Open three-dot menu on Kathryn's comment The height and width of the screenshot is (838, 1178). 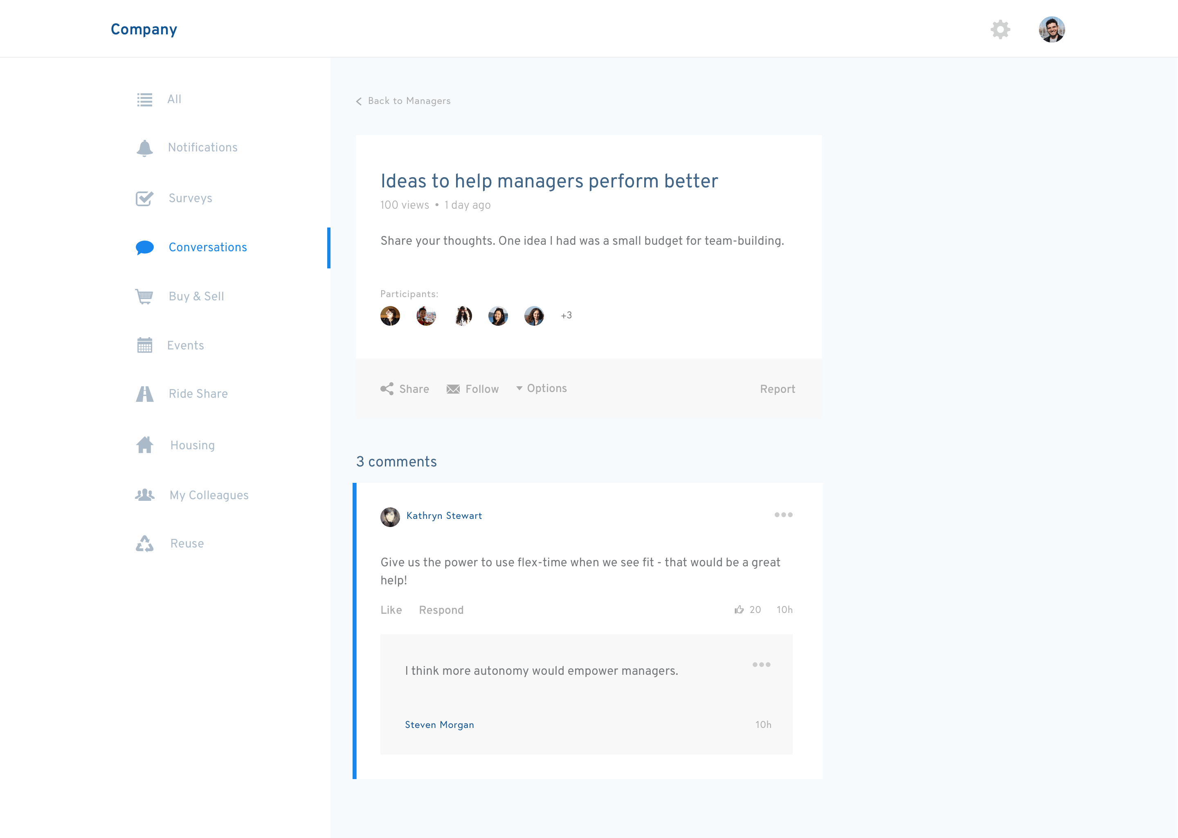pos(783,515)
